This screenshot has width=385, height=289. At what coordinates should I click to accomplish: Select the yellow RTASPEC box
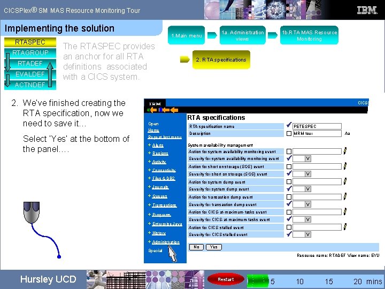tap(30, 42)
